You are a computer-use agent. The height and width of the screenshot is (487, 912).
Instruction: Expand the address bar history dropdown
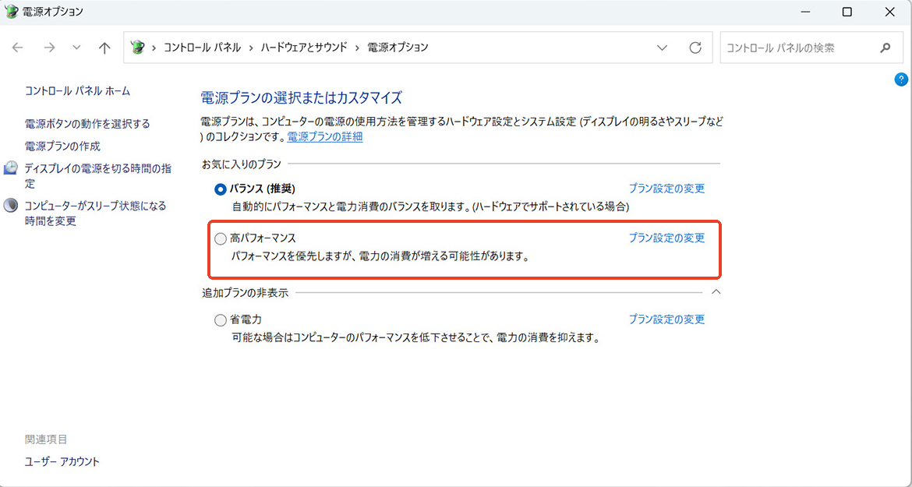coord(663,48)
